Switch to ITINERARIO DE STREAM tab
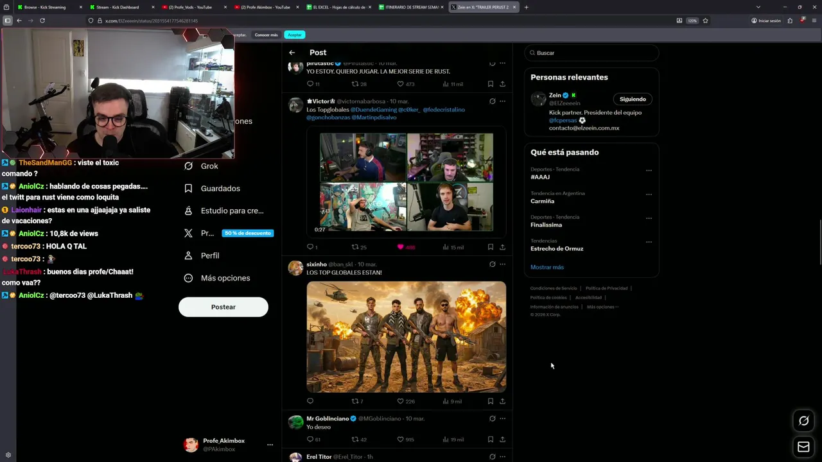 411,7
